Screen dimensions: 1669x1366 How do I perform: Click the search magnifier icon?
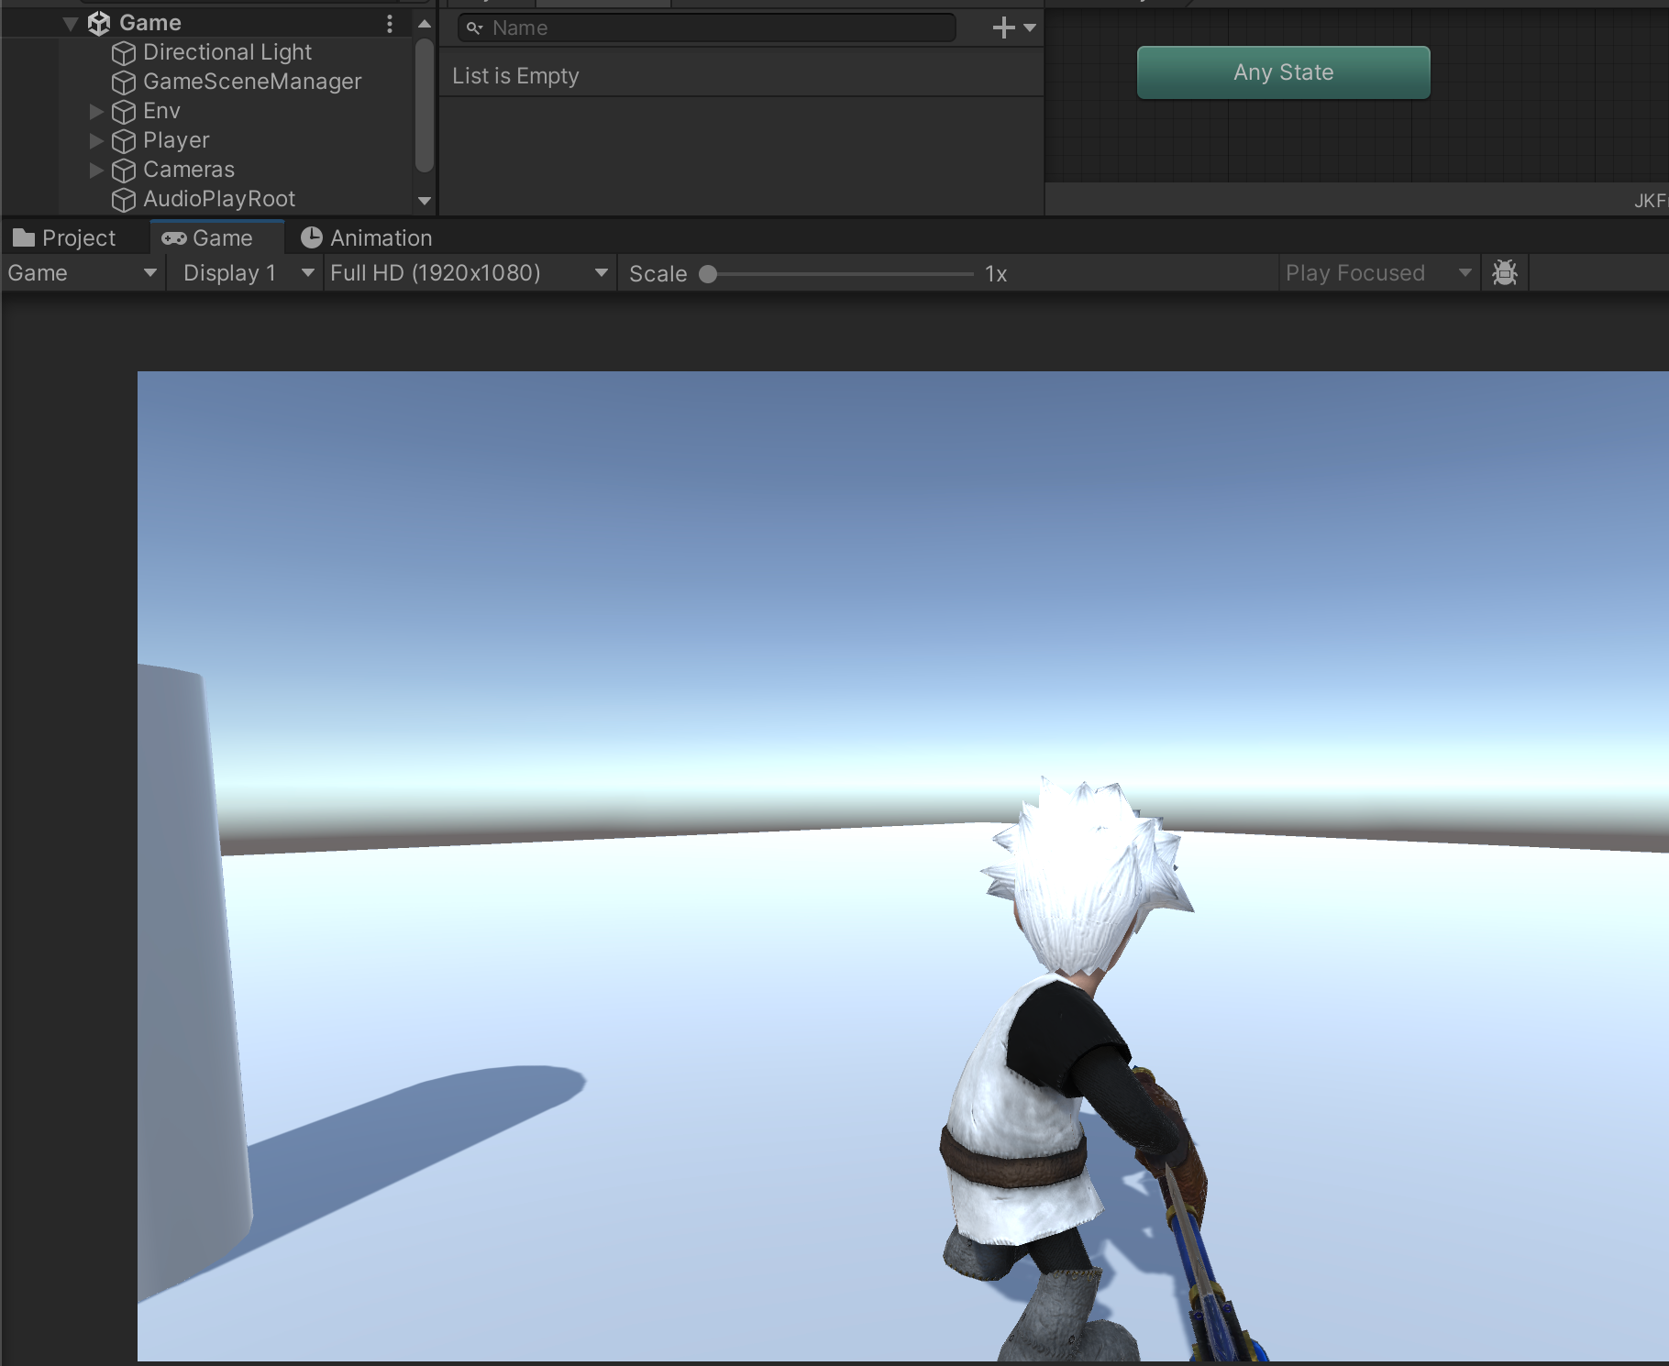(474, 28)
